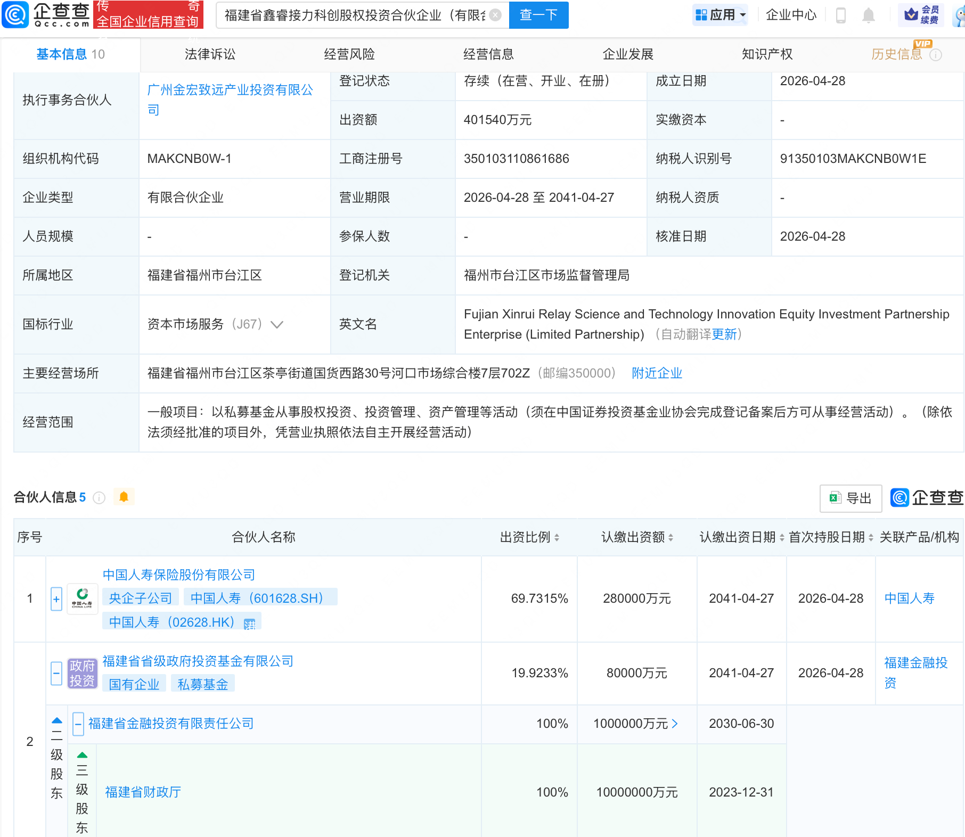Clear the search box using the x icon
The width and height of the screenshot is (965, 837).
click(495, 15)
